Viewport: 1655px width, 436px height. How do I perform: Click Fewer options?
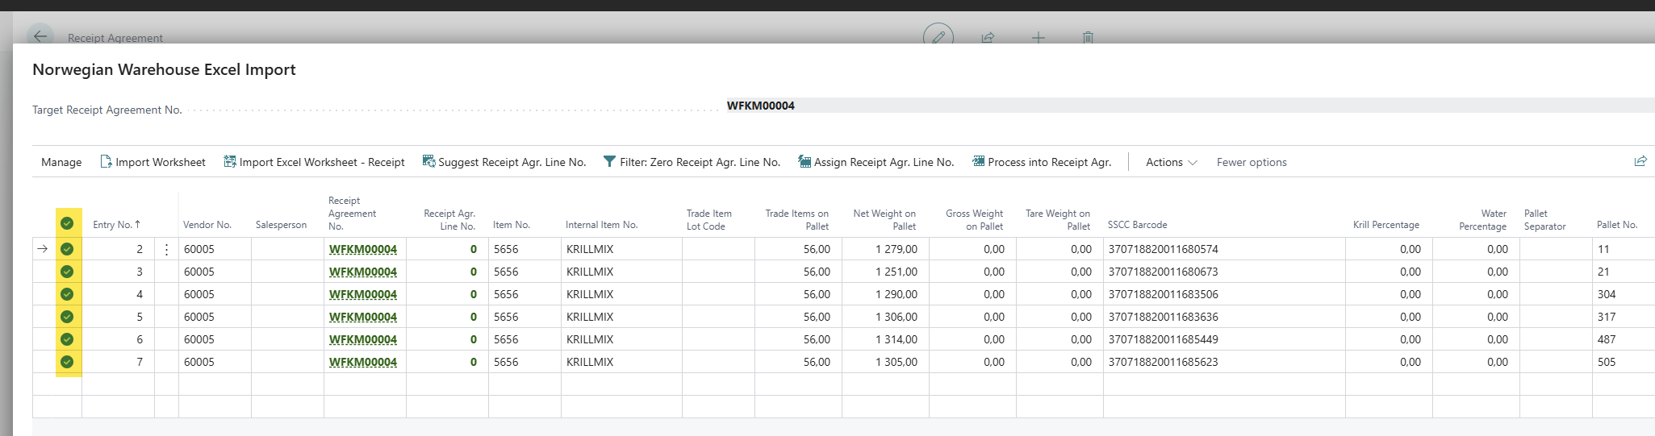click(x=1252, y=162)
